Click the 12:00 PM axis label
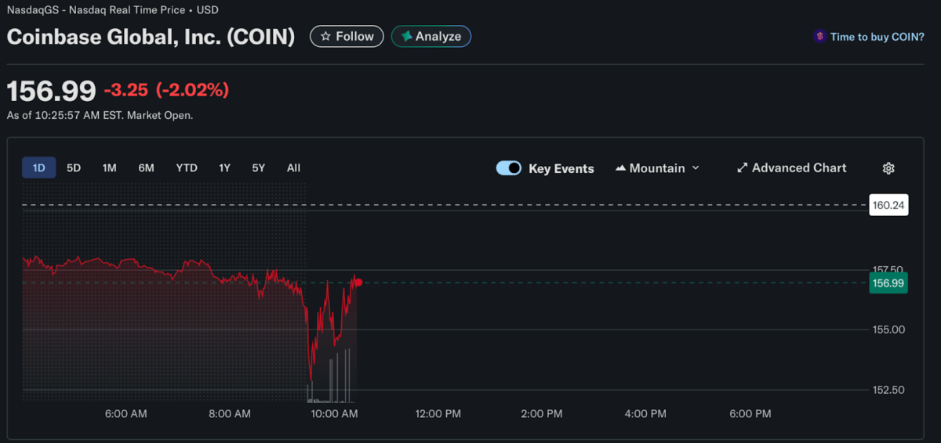The height and width of the screenshot is (443, 941). [x=438, y=413]
